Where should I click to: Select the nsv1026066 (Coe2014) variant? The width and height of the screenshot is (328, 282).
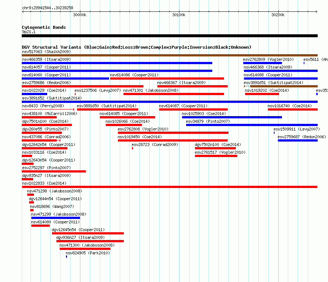coord(124,125)
